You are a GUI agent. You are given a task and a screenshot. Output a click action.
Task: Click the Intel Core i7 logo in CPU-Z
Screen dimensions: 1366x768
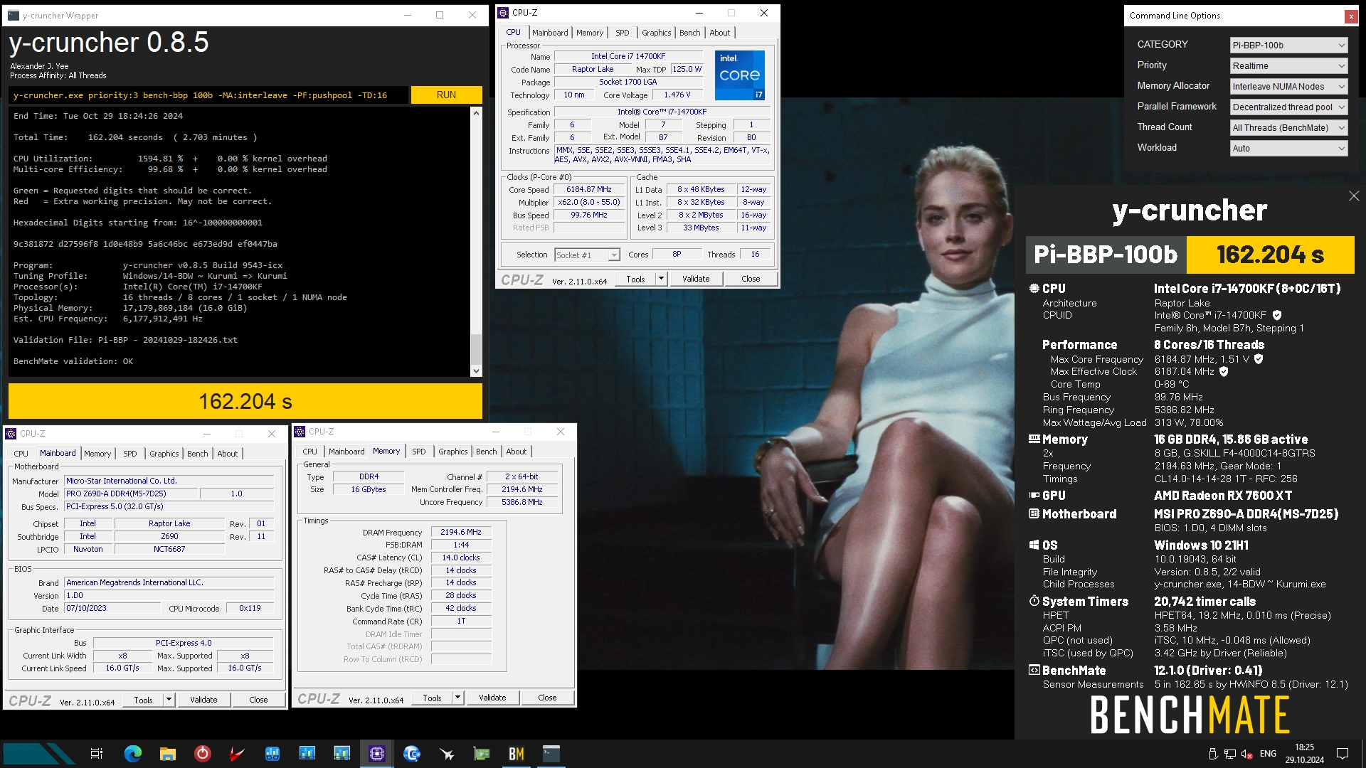click(x=739, y=75)
